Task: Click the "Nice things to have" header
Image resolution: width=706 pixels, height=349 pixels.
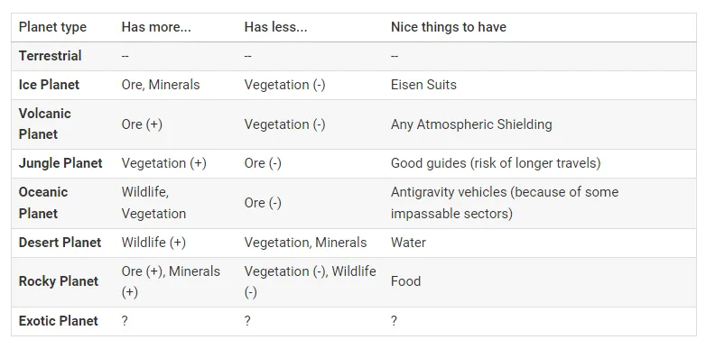Action: [449, 27]
